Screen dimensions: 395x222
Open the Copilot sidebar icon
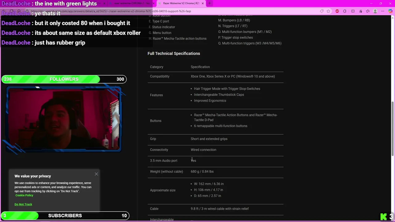pyautogui.click(x=390, y=11)
